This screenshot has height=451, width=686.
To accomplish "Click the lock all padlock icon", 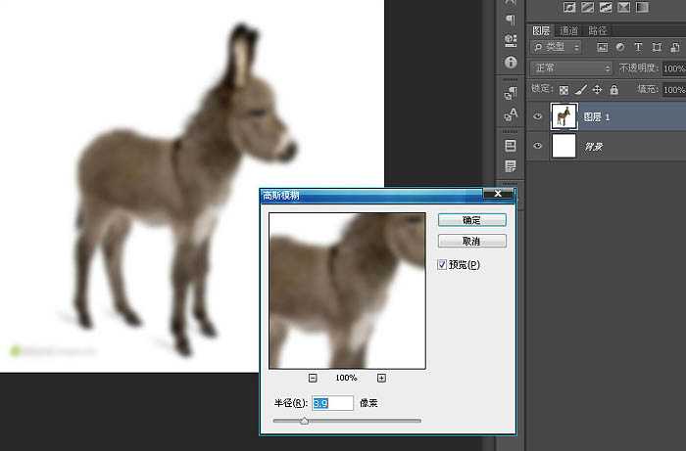I will (x=613, y=89).
